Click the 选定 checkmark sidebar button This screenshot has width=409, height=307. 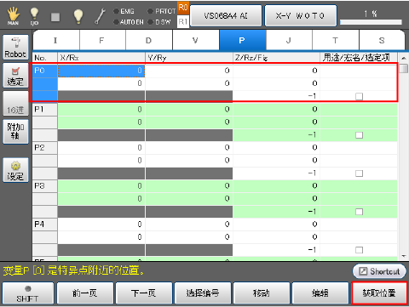(15, 76)
